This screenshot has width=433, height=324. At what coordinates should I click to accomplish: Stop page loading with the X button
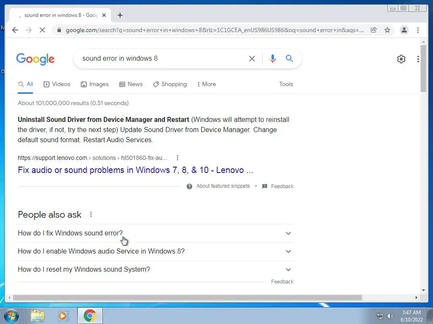(42, 30)
